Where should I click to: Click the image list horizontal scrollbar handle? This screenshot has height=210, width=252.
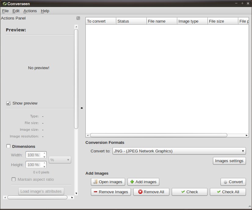tap(159, 135)
